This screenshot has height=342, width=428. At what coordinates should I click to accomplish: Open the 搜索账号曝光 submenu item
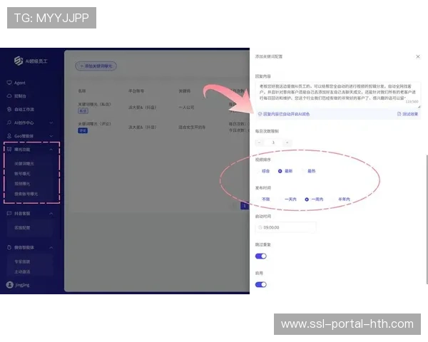26,194
